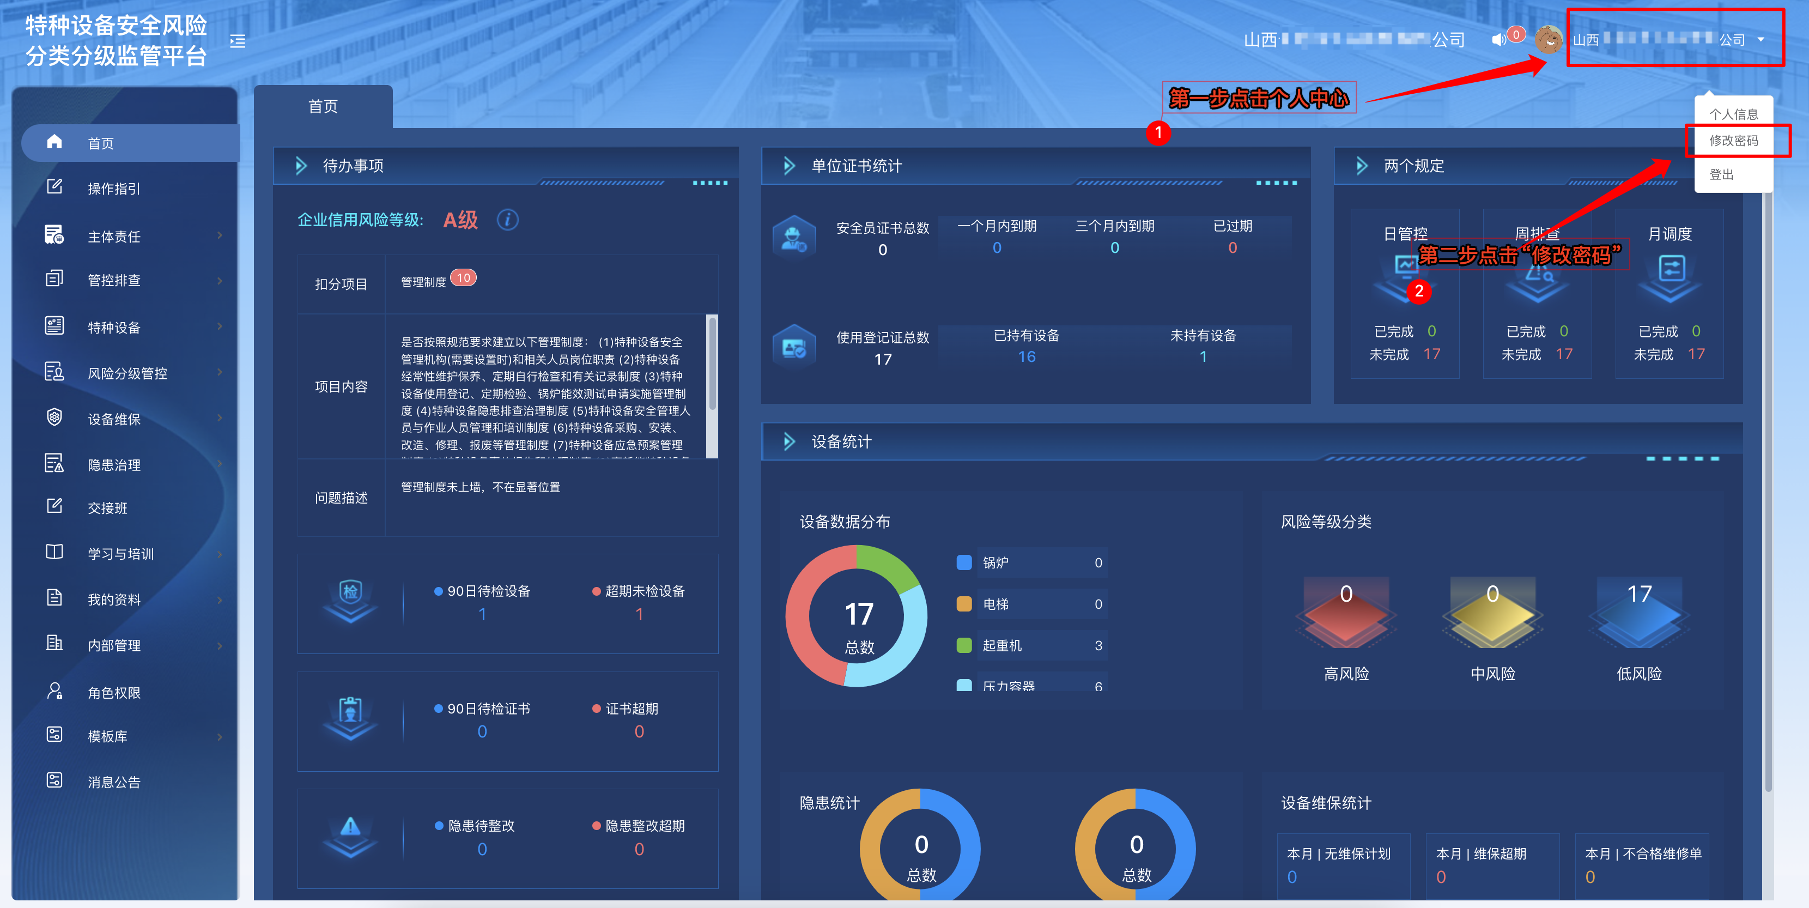Click the 使用登记证 certificate icon
Image resolution: width=1809 pixels, height=908 pixels.
coord(793,347)
